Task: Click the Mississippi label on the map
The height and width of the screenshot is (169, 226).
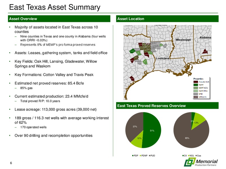Action: [183, 39]
